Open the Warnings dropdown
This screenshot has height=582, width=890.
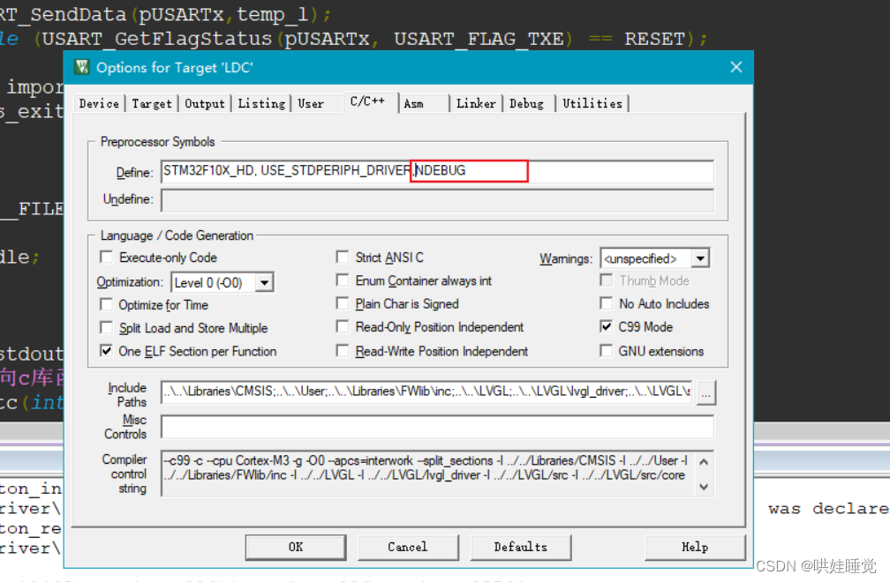(x=700, y=258)
